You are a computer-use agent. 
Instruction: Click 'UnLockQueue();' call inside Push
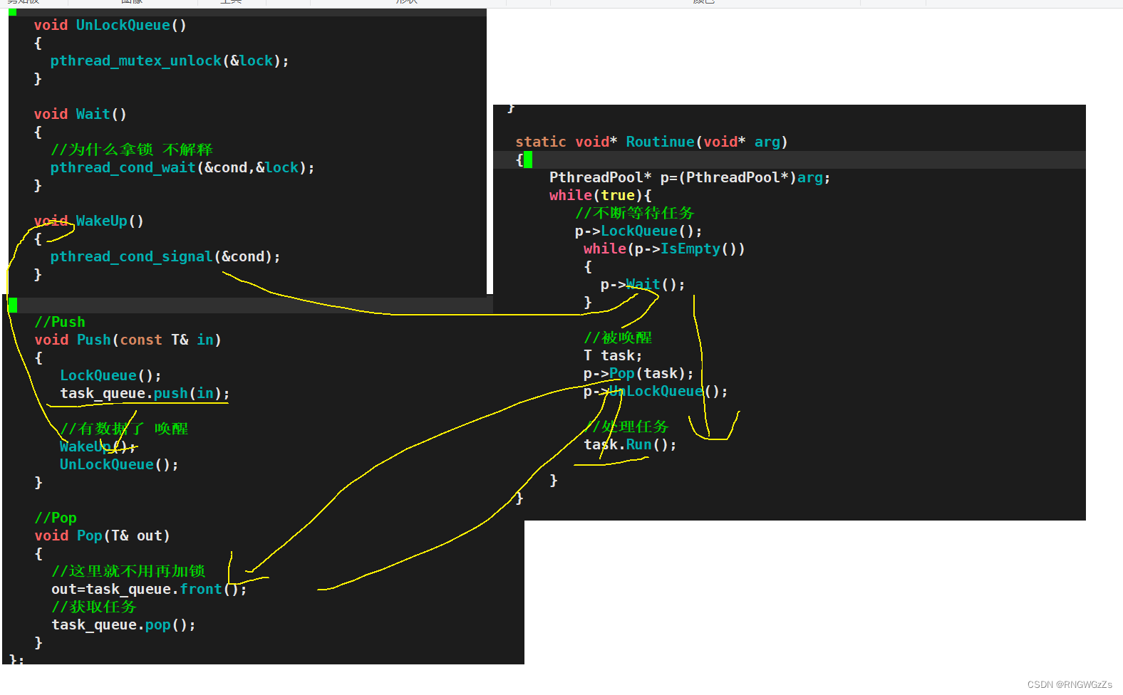(x=119, y=464)
